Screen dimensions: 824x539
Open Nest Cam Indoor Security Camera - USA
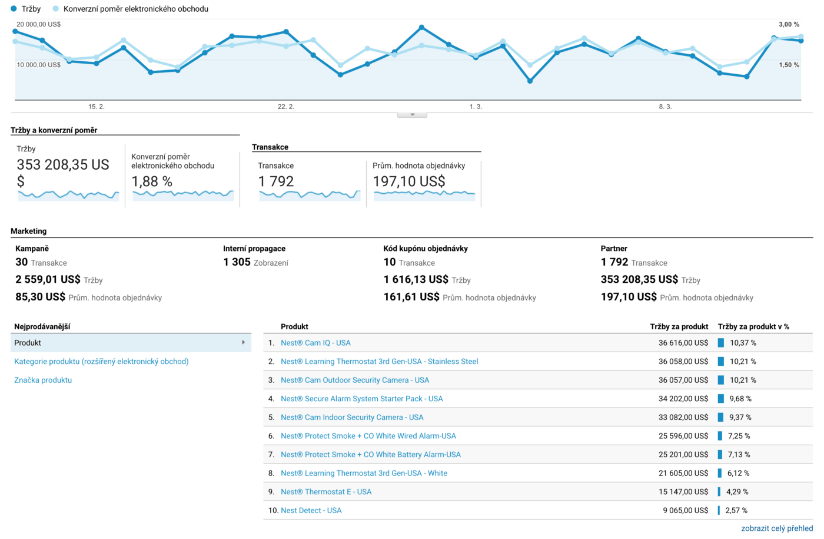click(352, 417)
